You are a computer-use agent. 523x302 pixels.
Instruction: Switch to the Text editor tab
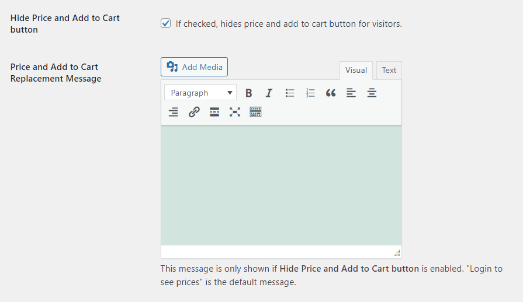tap(389, 71)
